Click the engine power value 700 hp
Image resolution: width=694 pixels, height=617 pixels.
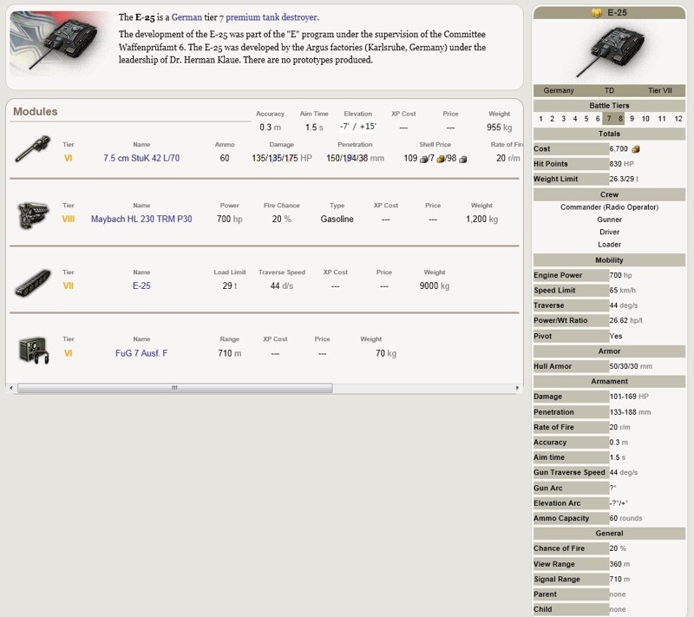click(230, 219)
